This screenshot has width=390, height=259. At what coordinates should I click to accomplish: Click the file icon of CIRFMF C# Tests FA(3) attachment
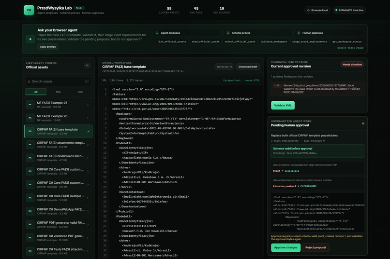[x=30, y=251]
